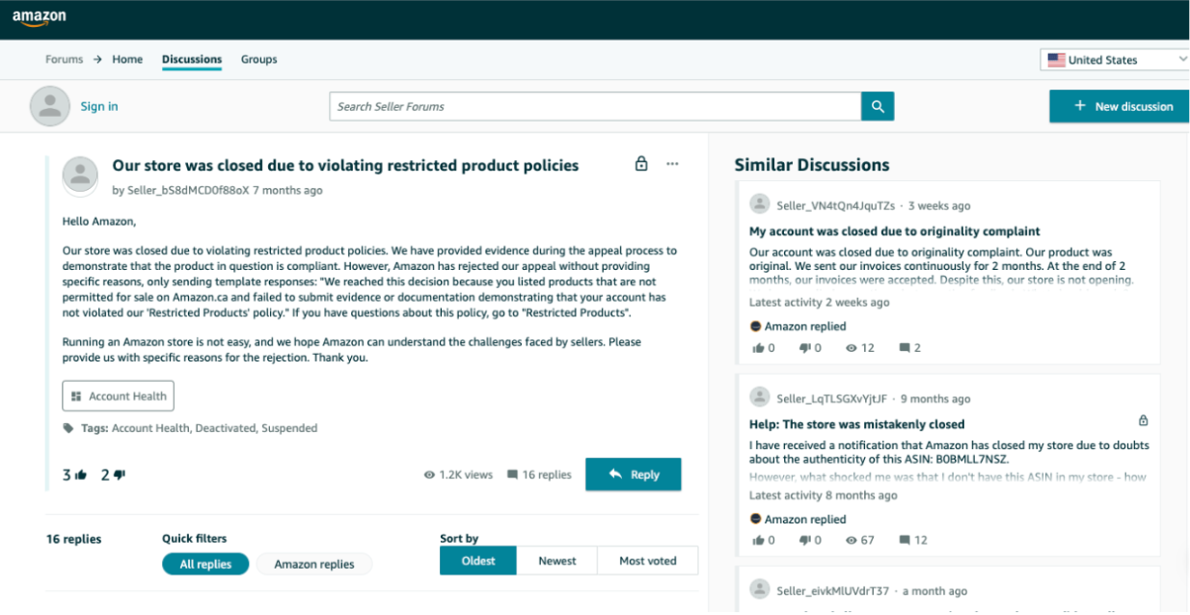This screenshot has height=615, width=1190.
Task: Open 'Help: The store was mistakenly closed' discussion
Action: coord(856,424)
